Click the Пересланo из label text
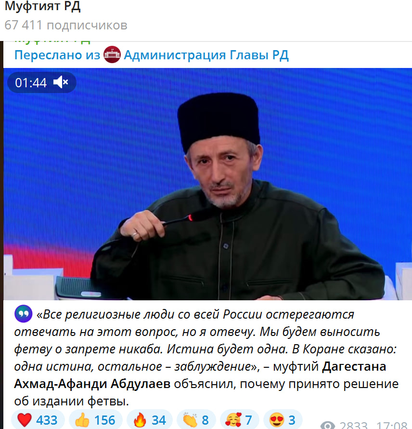412x429 pixels. click(57, 55)
